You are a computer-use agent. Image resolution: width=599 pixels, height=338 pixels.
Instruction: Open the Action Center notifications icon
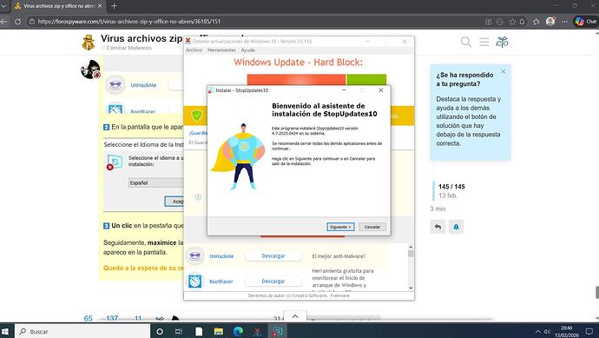click(589, 332)
